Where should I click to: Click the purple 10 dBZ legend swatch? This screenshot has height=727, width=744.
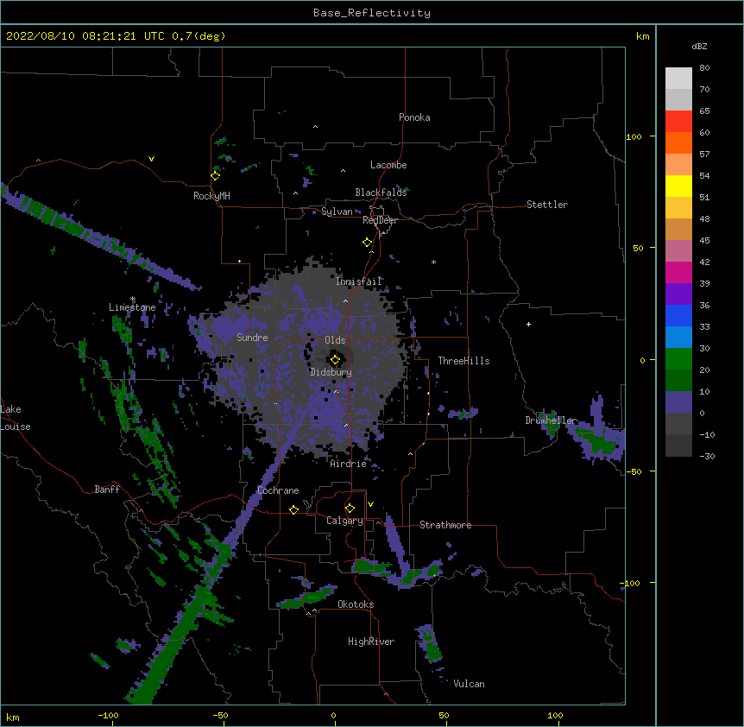(x=678, y=402)
